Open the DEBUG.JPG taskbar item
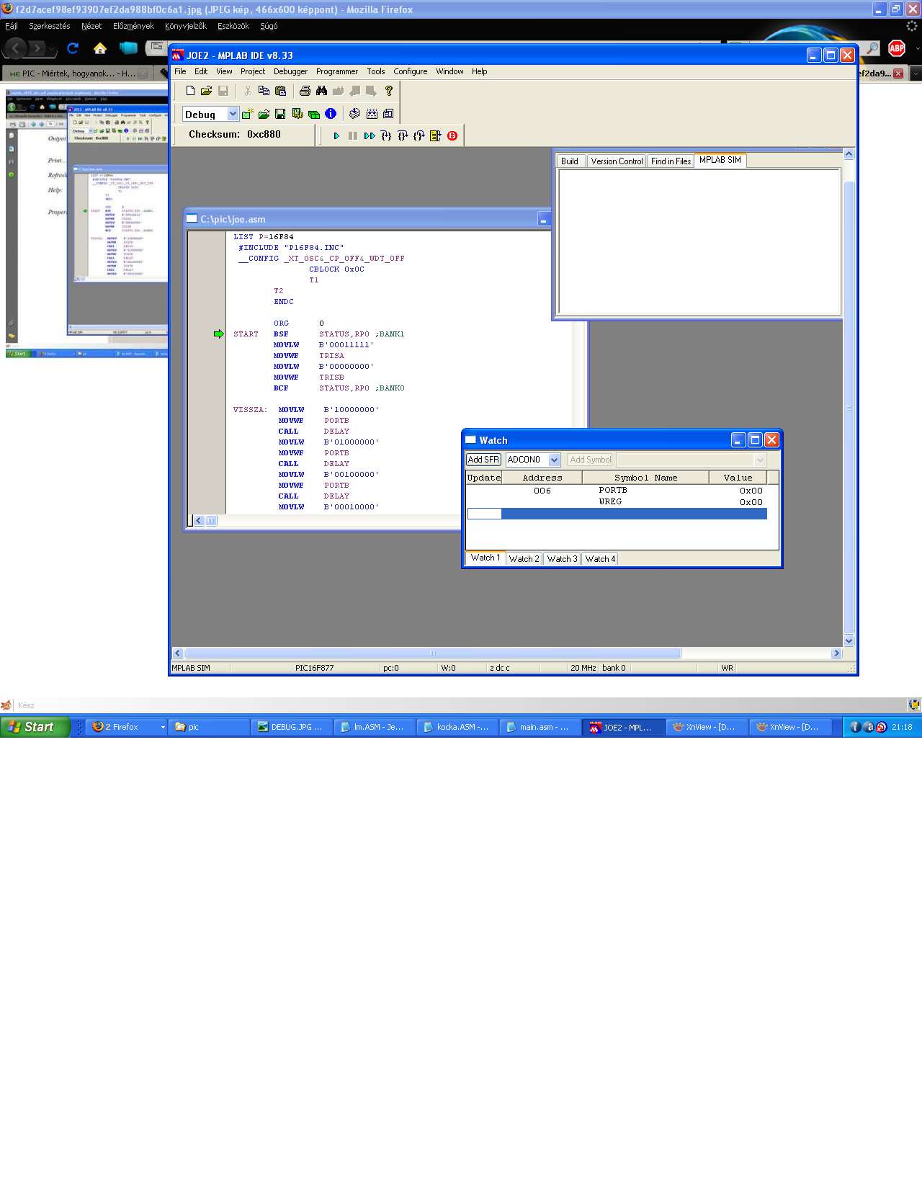Viewport: 922px width, 1188px height. 292,727
